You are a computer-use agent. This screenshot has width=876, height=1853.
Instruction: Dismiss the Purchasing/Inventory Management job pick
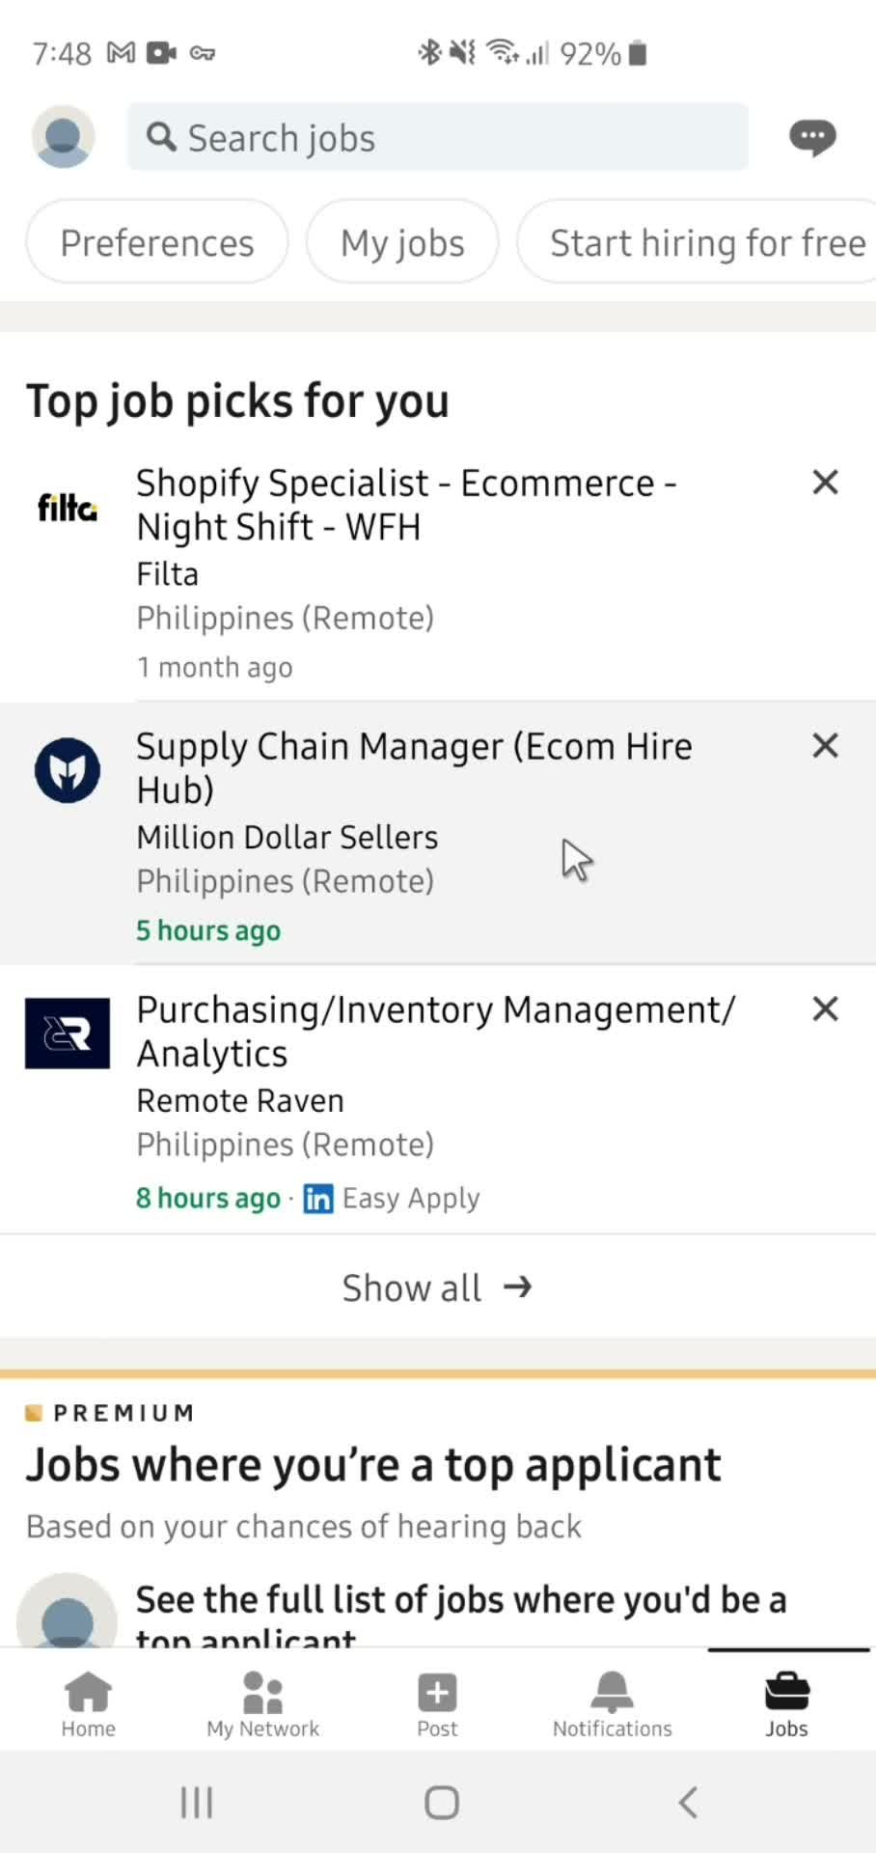pos(825,1009)
